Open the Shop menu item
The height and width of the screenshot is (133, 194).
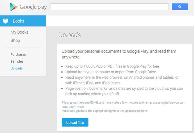point(15,40)
